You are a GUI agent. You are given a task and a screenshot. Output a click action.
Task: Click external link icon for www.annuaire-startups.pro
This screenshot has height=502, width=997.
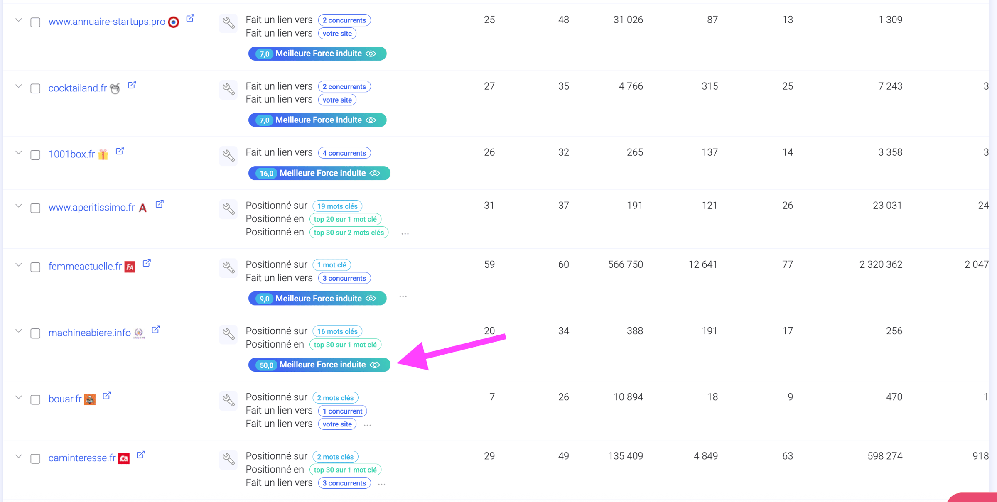(190, 19)
